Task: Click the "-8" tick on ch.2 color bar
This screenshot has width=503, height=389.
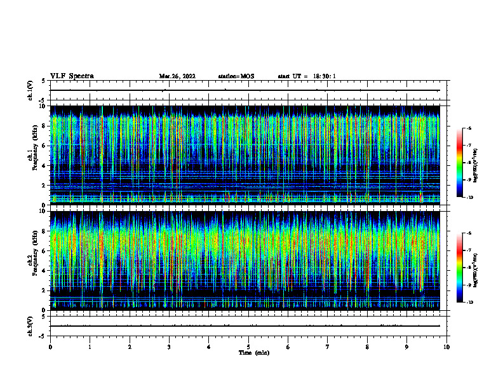Action: point(469,268)
